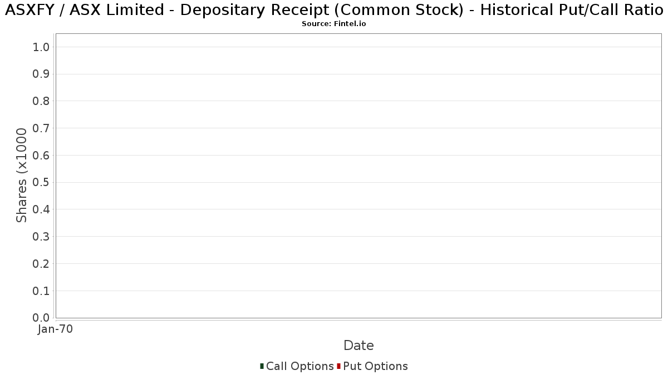This screenshot has width=668, height=375.
Task: Click the Shares (x1000 y-axis title
Action: click(22, 175)
